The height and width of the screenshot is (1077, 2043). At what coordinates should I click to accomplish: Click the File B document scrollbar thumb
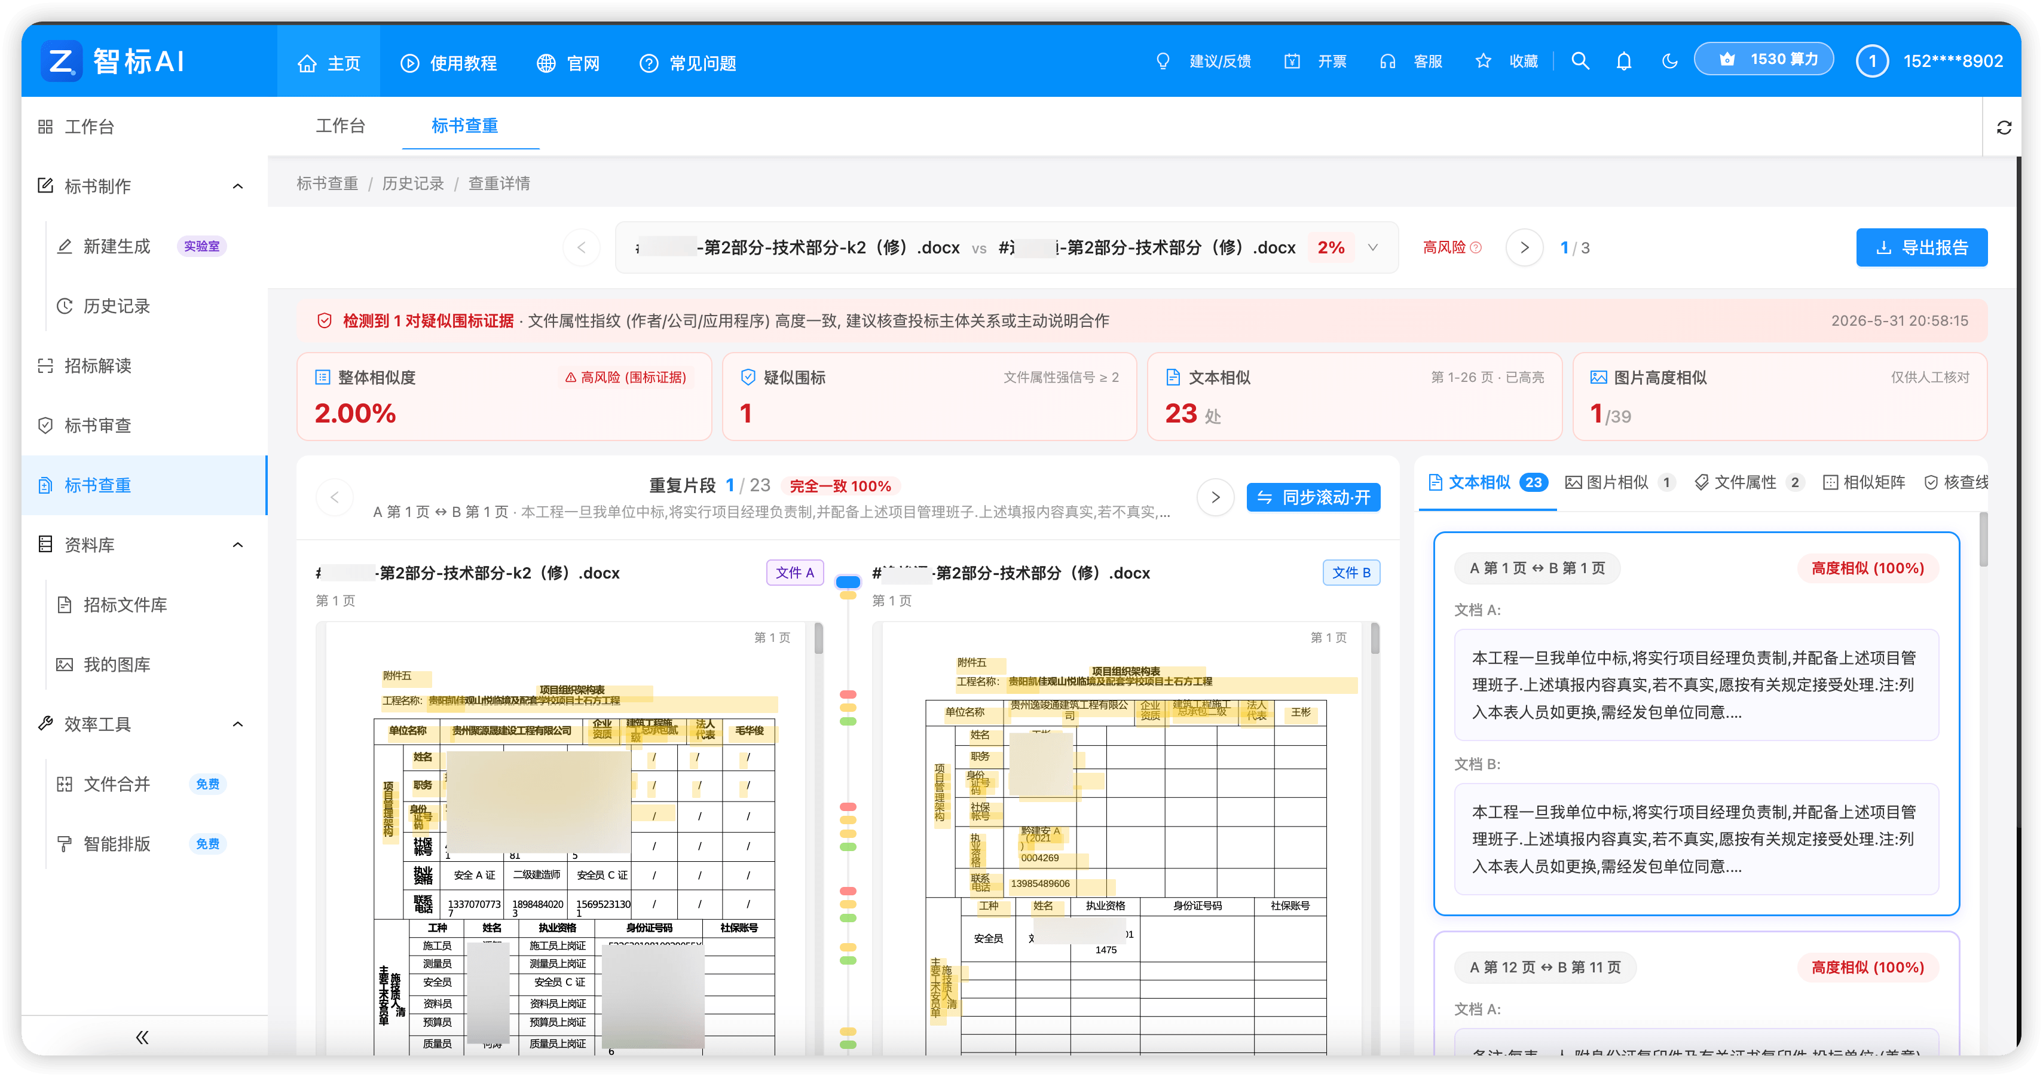coord(1375,638)
